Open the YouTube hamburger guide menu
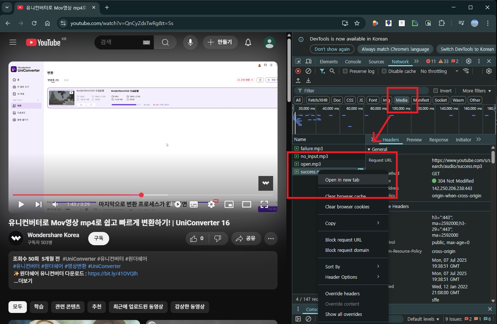The image size is (497, 324). pos(13,42)
